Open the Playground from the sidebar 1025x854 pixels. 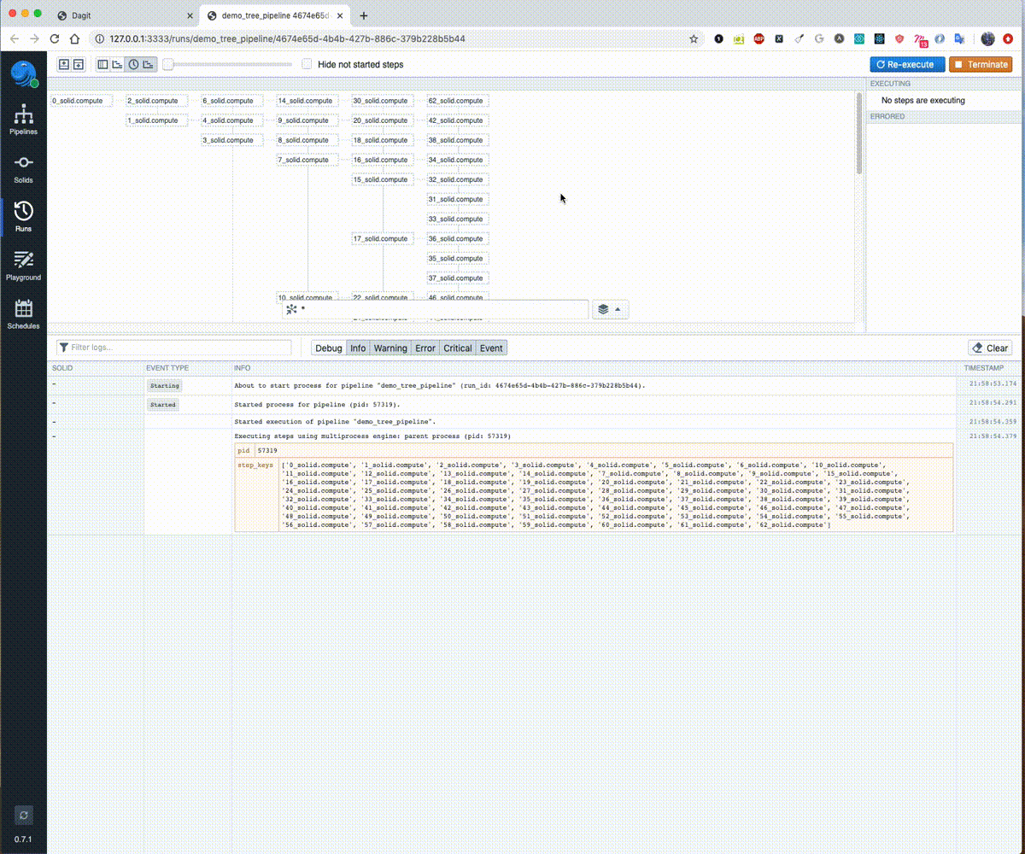pos(23,266)
